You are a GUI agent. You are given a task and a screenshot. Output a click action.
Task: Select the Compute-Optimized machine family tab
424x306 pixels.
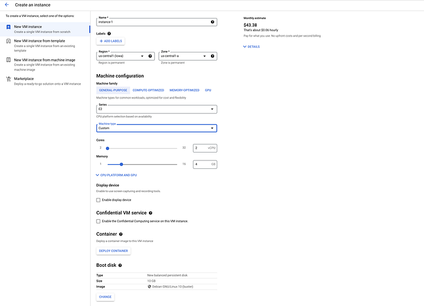148,90
